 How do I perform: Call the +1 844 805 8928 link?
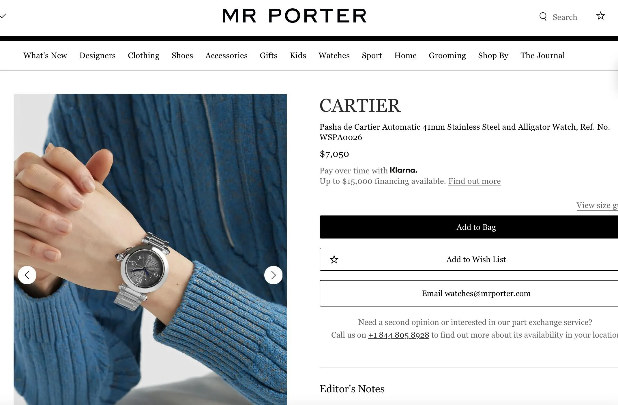click(x=398, y=335)
